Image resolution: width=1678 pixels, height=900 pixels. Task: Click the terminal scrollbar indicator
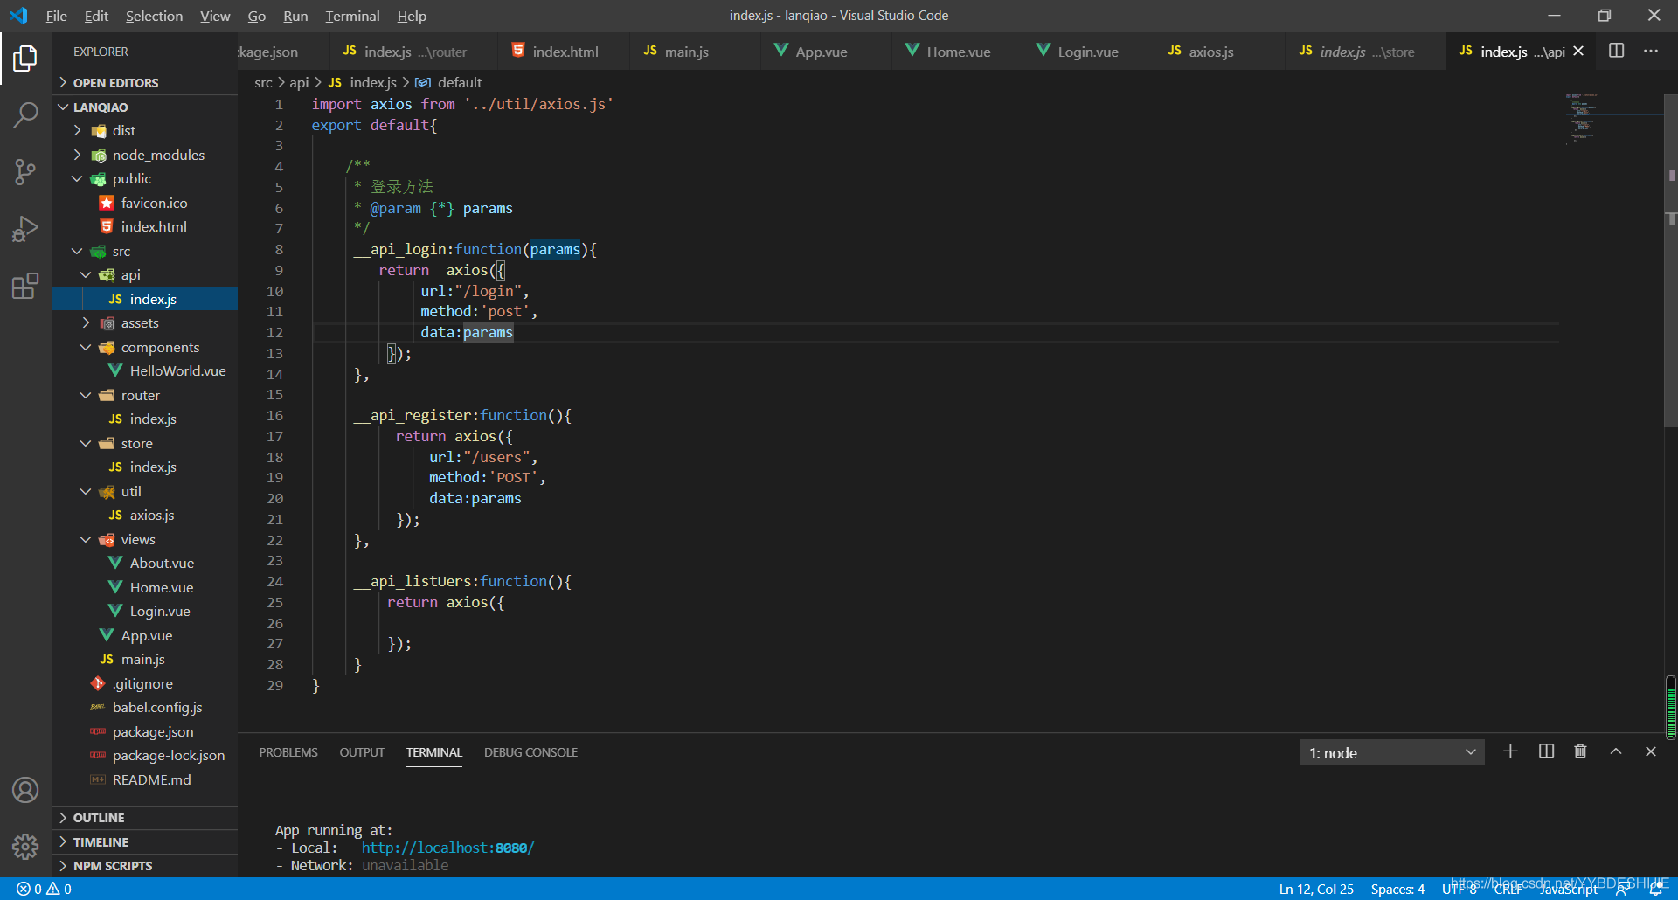point(1671,708)
